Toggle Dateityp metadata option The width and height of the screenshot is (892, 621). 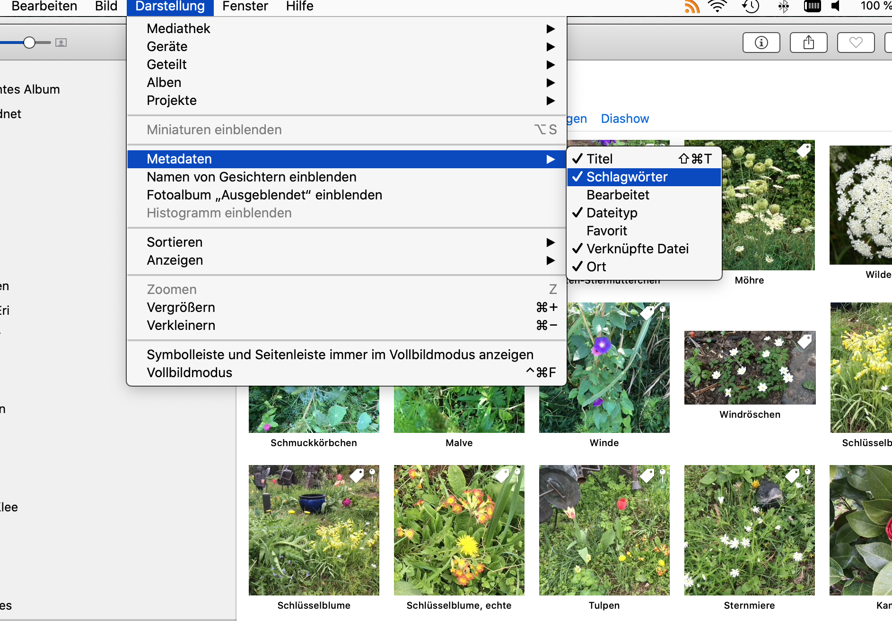tap(644, 213)
